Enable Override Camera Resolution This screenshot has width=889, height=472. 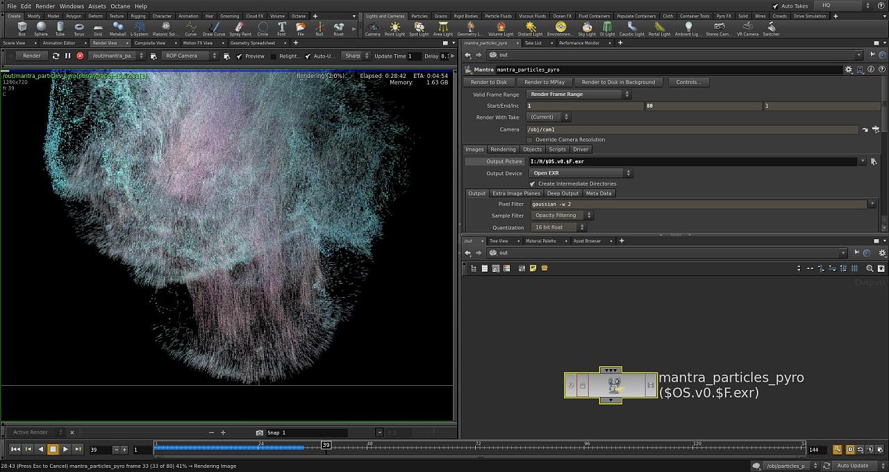tap(530, 140)
